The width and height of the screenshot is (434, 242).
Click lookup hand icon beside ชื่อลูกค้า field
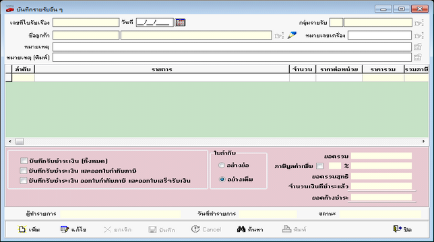coord(279,36)
